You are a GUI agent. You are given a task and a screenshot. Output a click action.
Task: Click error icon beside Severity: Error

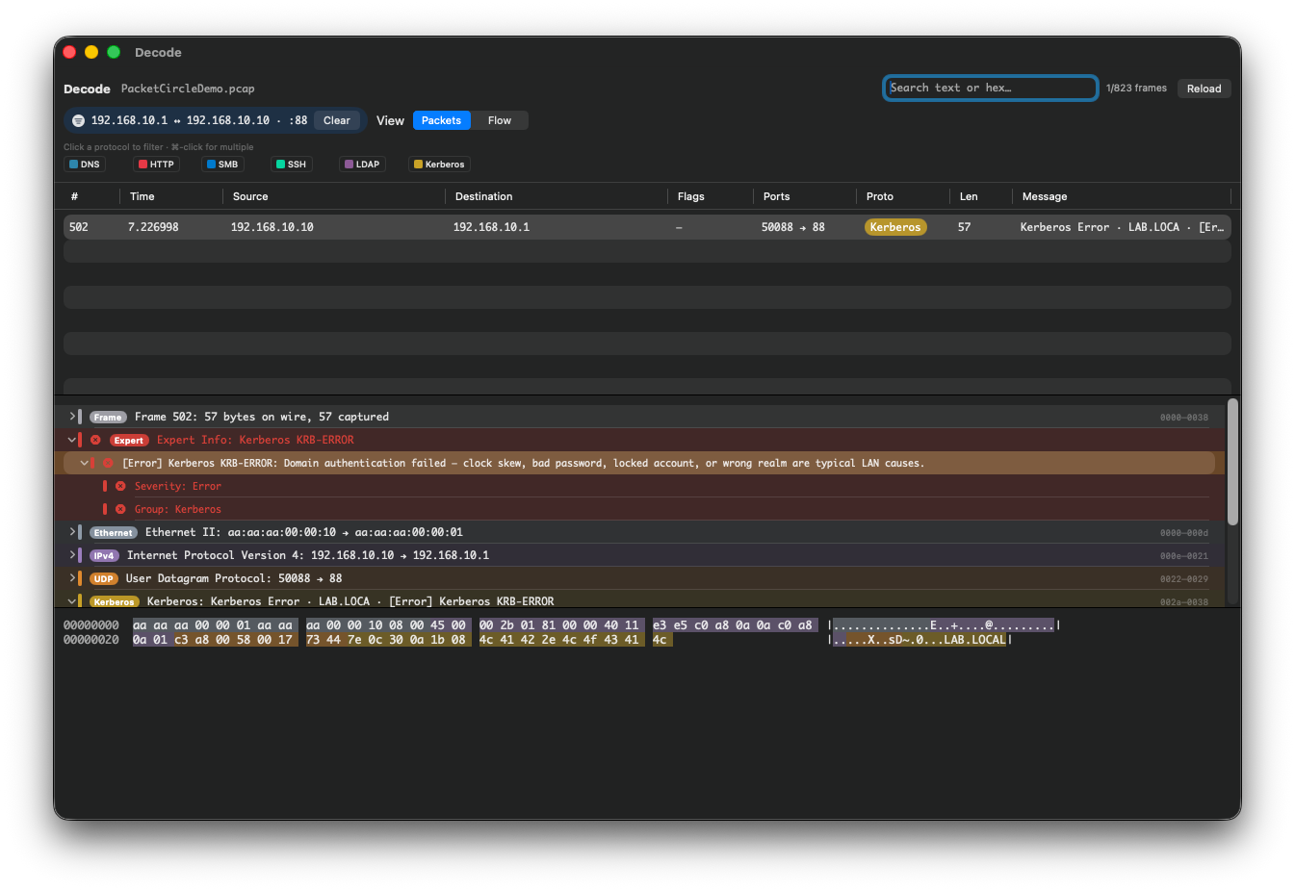click(x=120, y=486)
